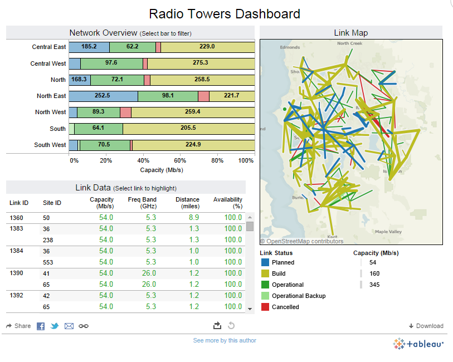This screenshot has height=362, width=453.
Task: Select North green bar 72.1
Action: coord(118,80)
